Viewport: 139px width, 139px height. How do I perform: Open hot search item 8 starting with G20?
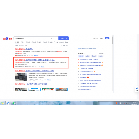click(89, 83)
